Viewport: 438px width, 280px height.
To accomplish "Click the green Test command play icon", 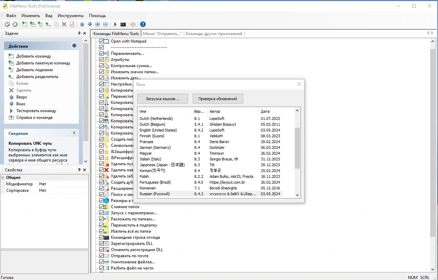I will [115, 24].
